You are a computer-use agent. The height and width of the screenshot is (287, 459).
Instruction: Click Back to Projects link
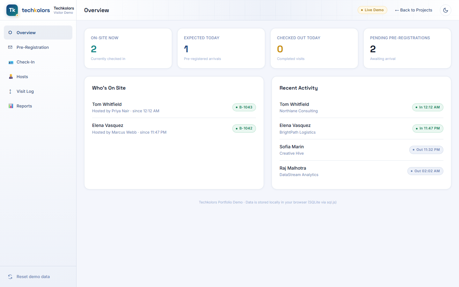(413, 10)
